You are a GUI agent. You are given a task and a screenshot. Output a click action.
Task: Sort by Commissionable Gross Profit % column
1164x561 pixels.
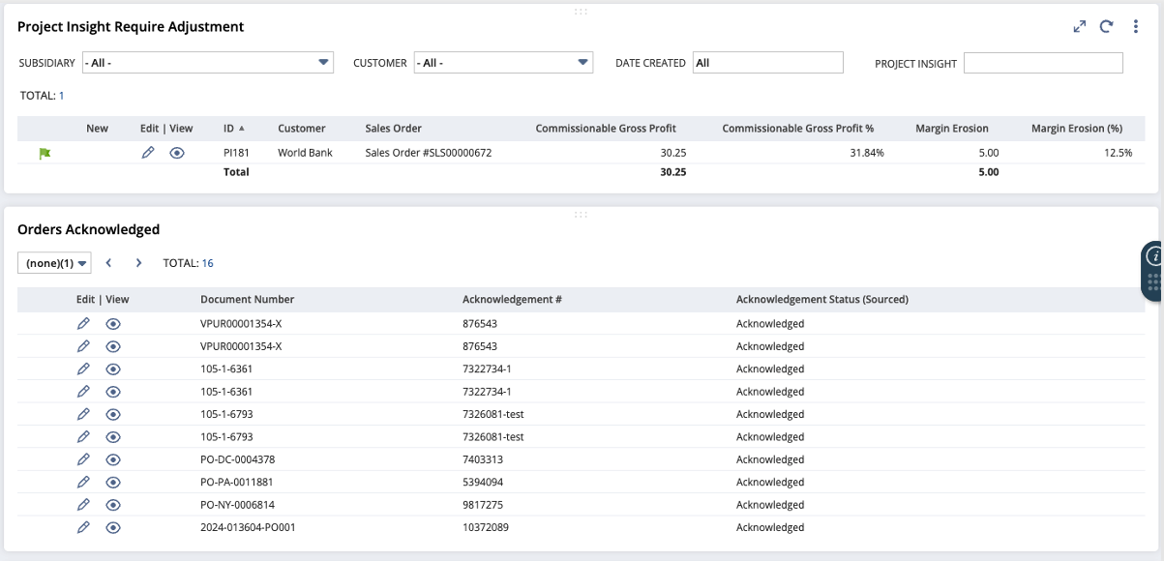[x=797, y=128]
